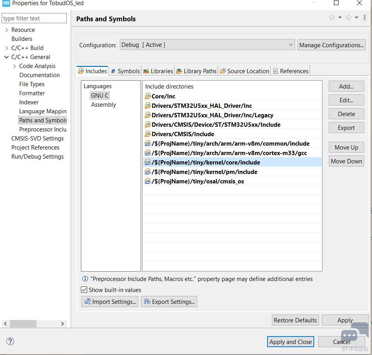Switch to the Symbols tab
The width and height of the screenshot is (372, 355).
[x=125, y=71]
